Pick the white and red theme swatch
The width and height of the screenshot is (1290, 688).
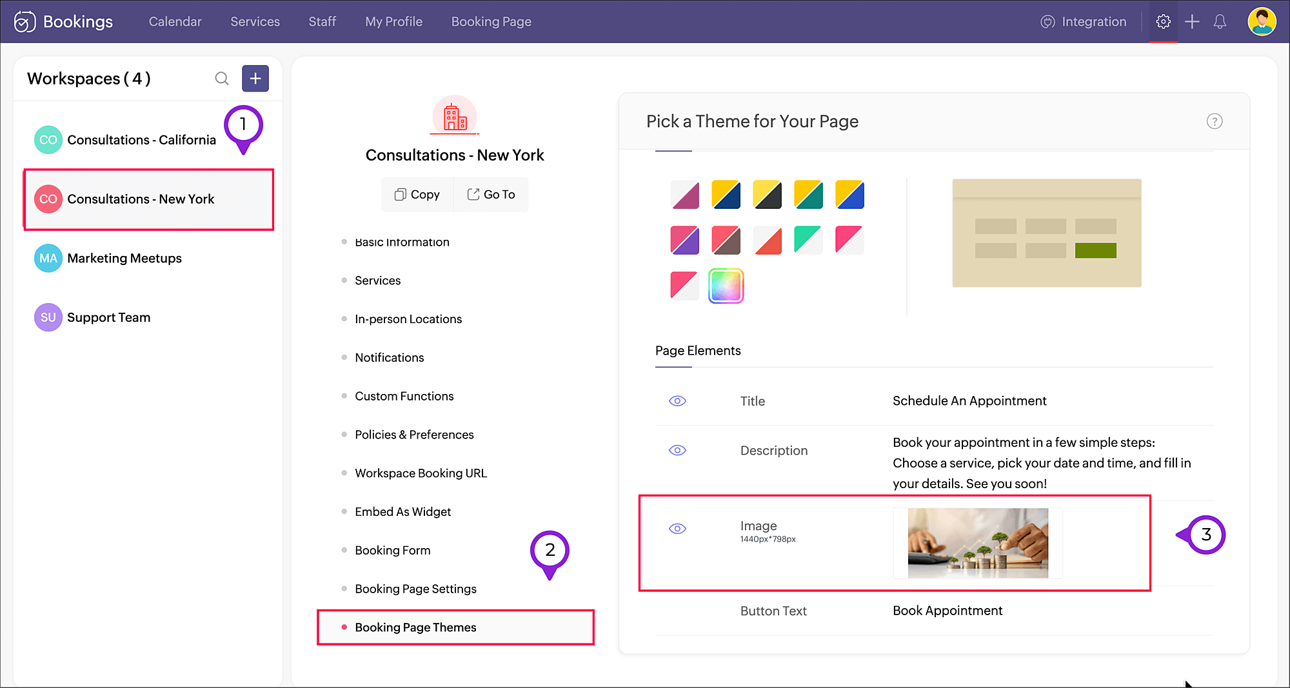pyautogui.click(x=768, y=241)
